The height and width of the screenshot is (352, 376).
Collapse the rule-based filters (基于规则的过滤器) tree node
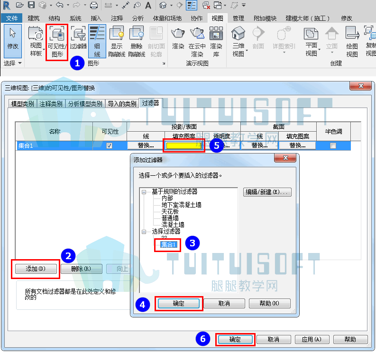point(144,192)
